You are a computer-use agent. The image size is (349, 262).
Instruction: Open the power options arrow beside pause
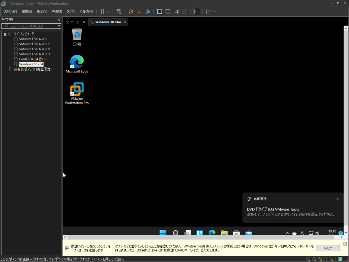click(108, 11)
